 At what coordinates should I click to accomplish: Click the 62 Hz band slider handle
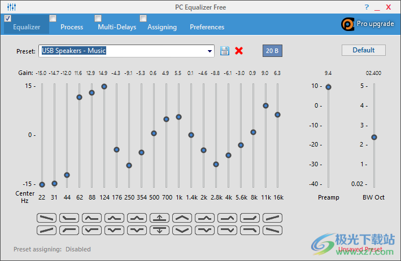tap(79, 97)
